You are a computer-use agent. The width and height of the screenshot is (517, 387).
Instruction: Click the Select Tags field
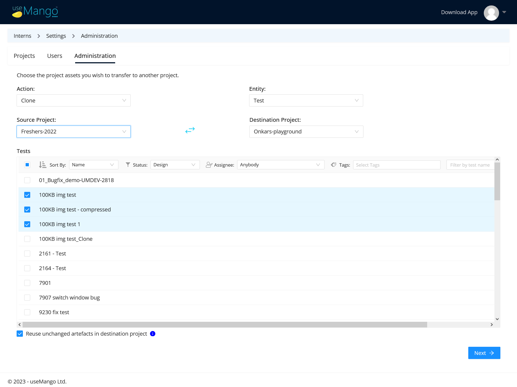pos(397,165)
